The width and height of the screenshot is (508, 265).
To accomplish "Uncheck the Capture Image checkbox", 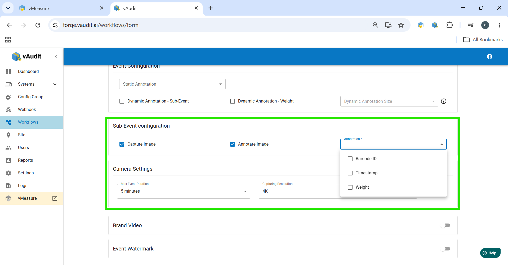I will tap(122, 144).
